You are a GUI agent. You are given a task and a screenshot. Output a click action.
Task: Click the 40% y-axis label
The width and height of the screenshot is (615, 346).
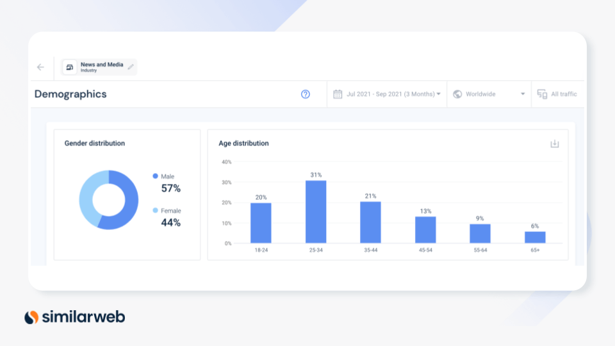click(x=227, y=161)
